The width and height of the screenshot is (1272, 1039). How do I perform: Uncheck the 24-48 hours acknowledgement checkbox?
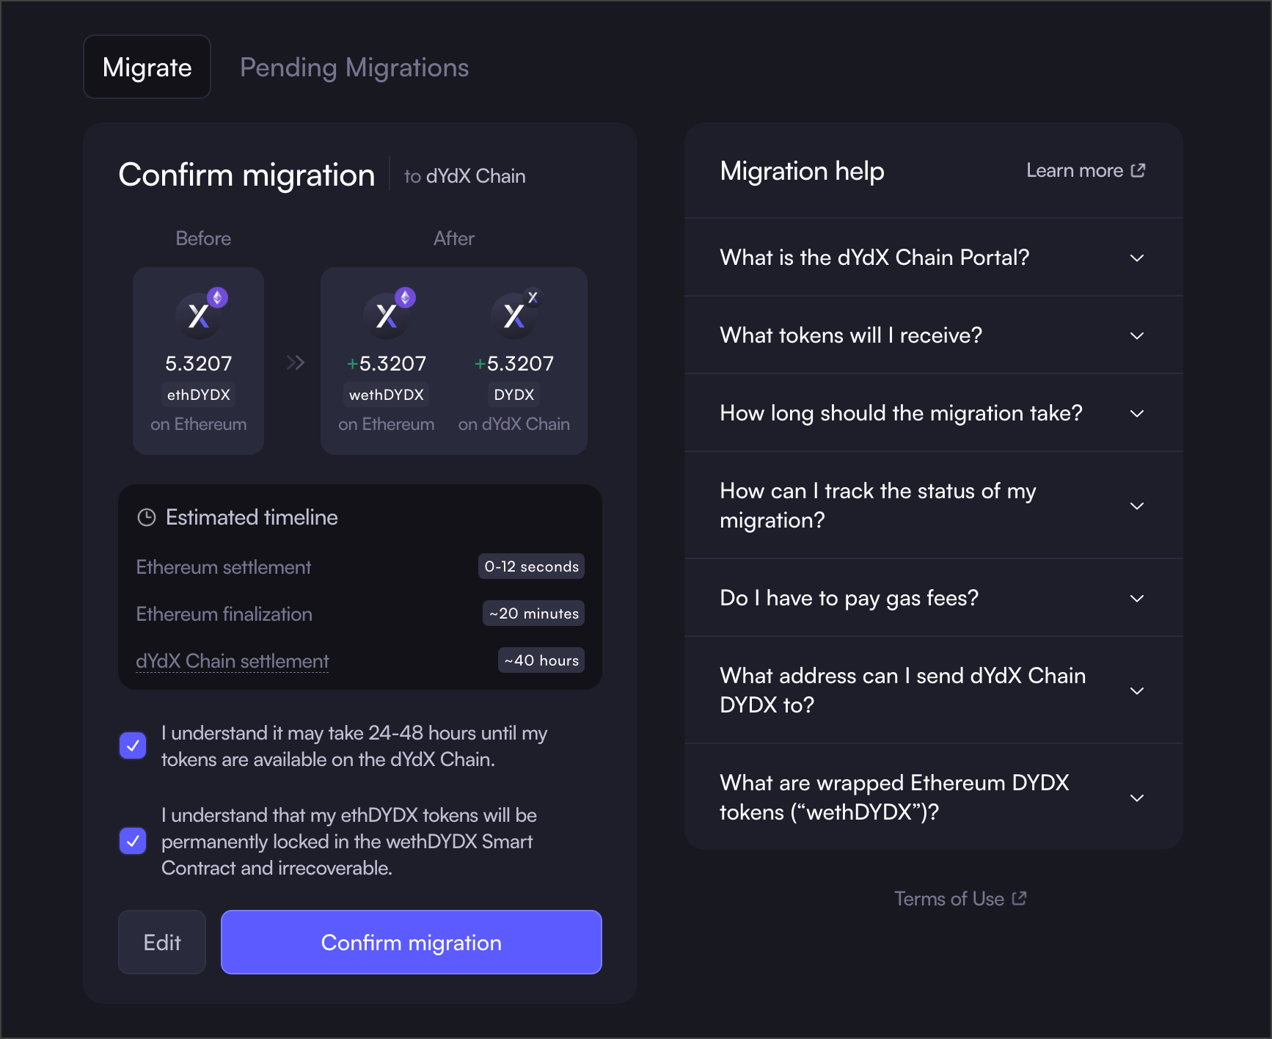[x=133, y=745]
